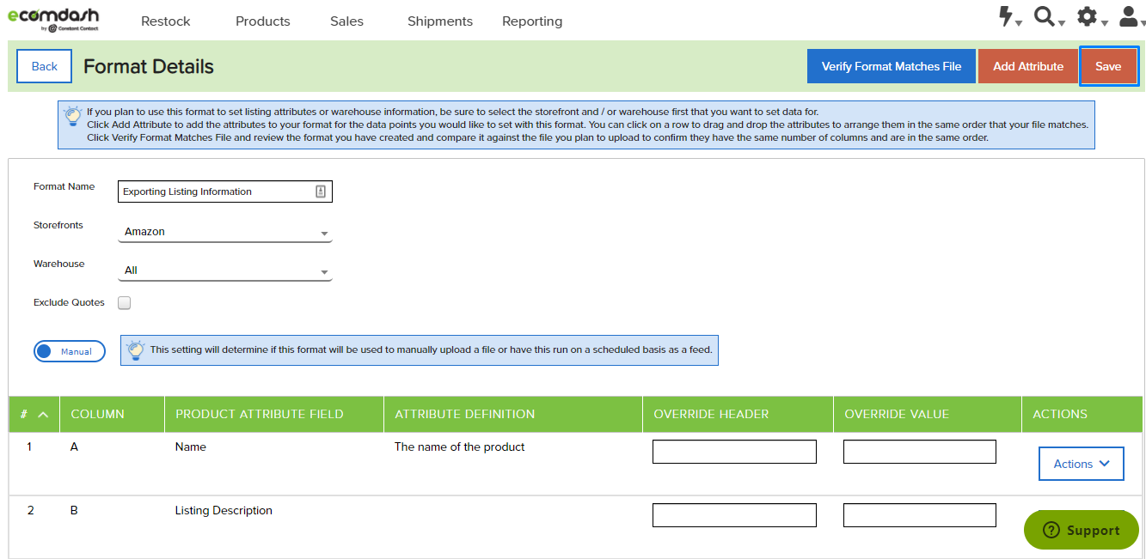Open the lightning bolt quick actions menu
1146x559 pixels.
click(1008, 18)
